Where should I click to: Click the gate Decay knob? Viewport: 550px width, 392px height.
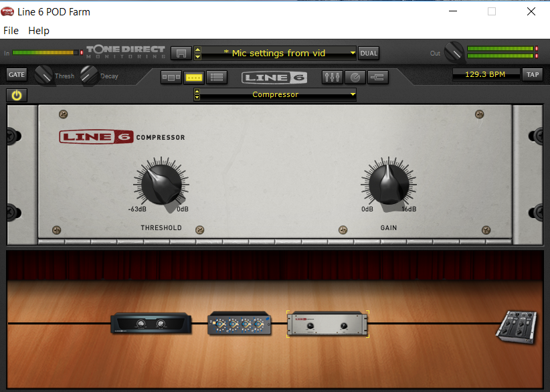pyautogui.click(x=89, y=75)
